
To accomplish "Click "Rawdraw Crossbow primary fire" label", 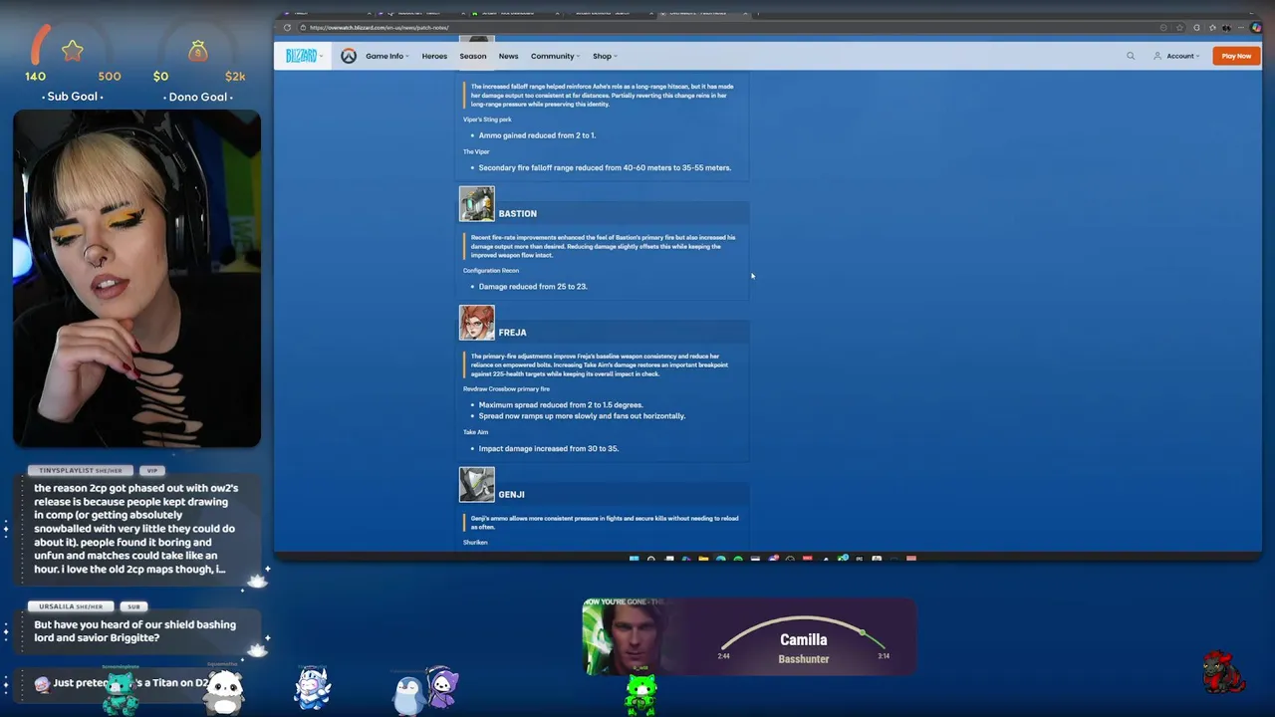I will [x=506, y=388].
